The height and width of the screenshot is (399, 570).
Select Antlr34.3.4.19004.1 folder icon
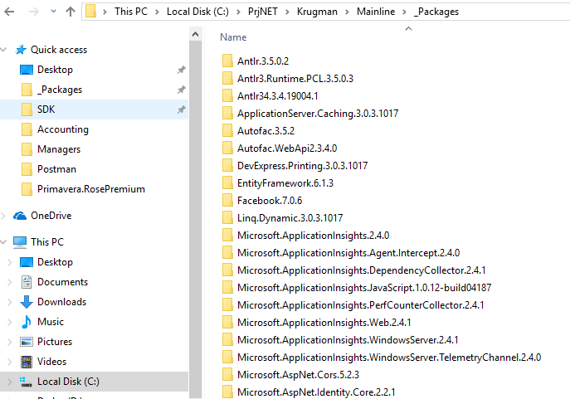point(227,96)
